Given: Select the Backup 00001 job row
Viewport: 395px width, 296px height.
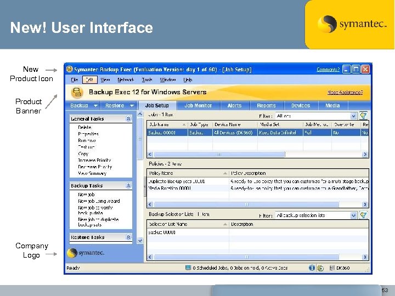Looking at the screenshot, I should [x=257, y=133].
